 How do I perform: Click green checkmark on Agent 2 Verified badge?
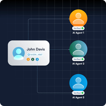click(x=82, y=59)
